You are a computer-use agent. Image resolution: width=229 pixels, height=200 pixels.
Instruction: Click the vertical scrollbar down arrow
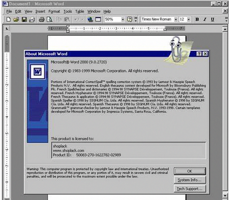point(225,196)
